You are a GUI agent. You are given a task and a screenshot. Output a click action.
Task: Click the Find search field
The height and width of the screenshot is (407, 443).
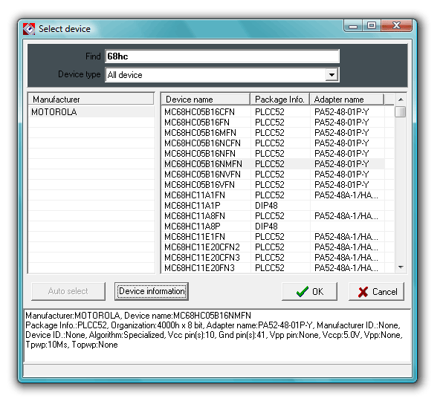pyautogui.click(x=222, y=56)
